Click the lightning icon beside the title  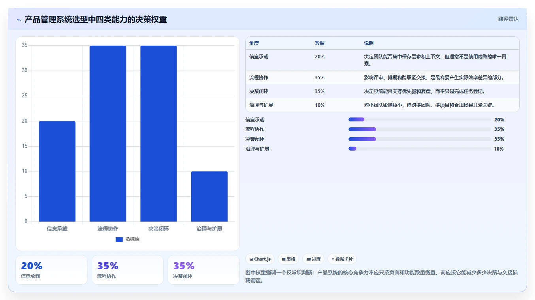point(19,20)
